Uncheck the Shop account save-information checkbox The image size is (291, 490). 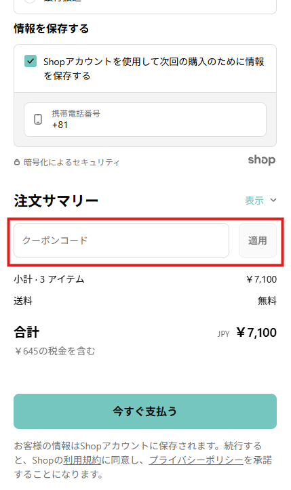pyautogui.click(x=31, y=61)
